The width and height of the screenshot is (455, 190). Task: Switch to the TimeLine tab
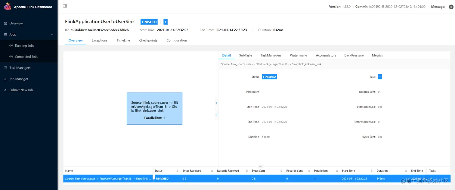coord(123,40)
